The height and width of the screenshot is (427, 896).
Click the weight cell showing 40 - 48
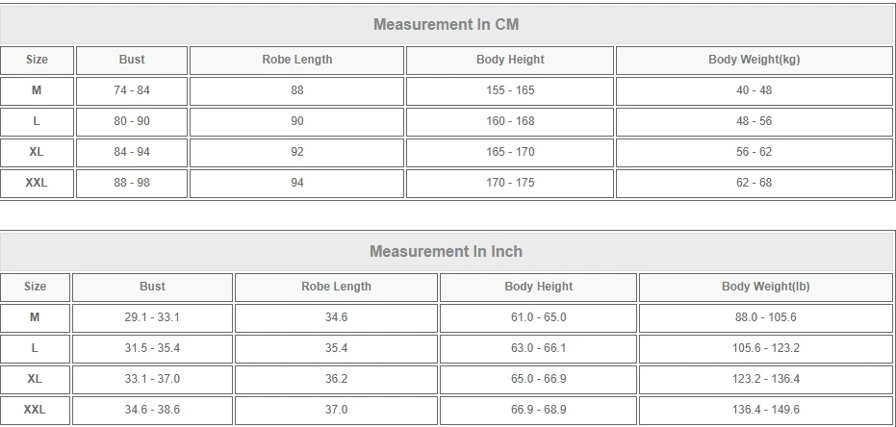754,90
